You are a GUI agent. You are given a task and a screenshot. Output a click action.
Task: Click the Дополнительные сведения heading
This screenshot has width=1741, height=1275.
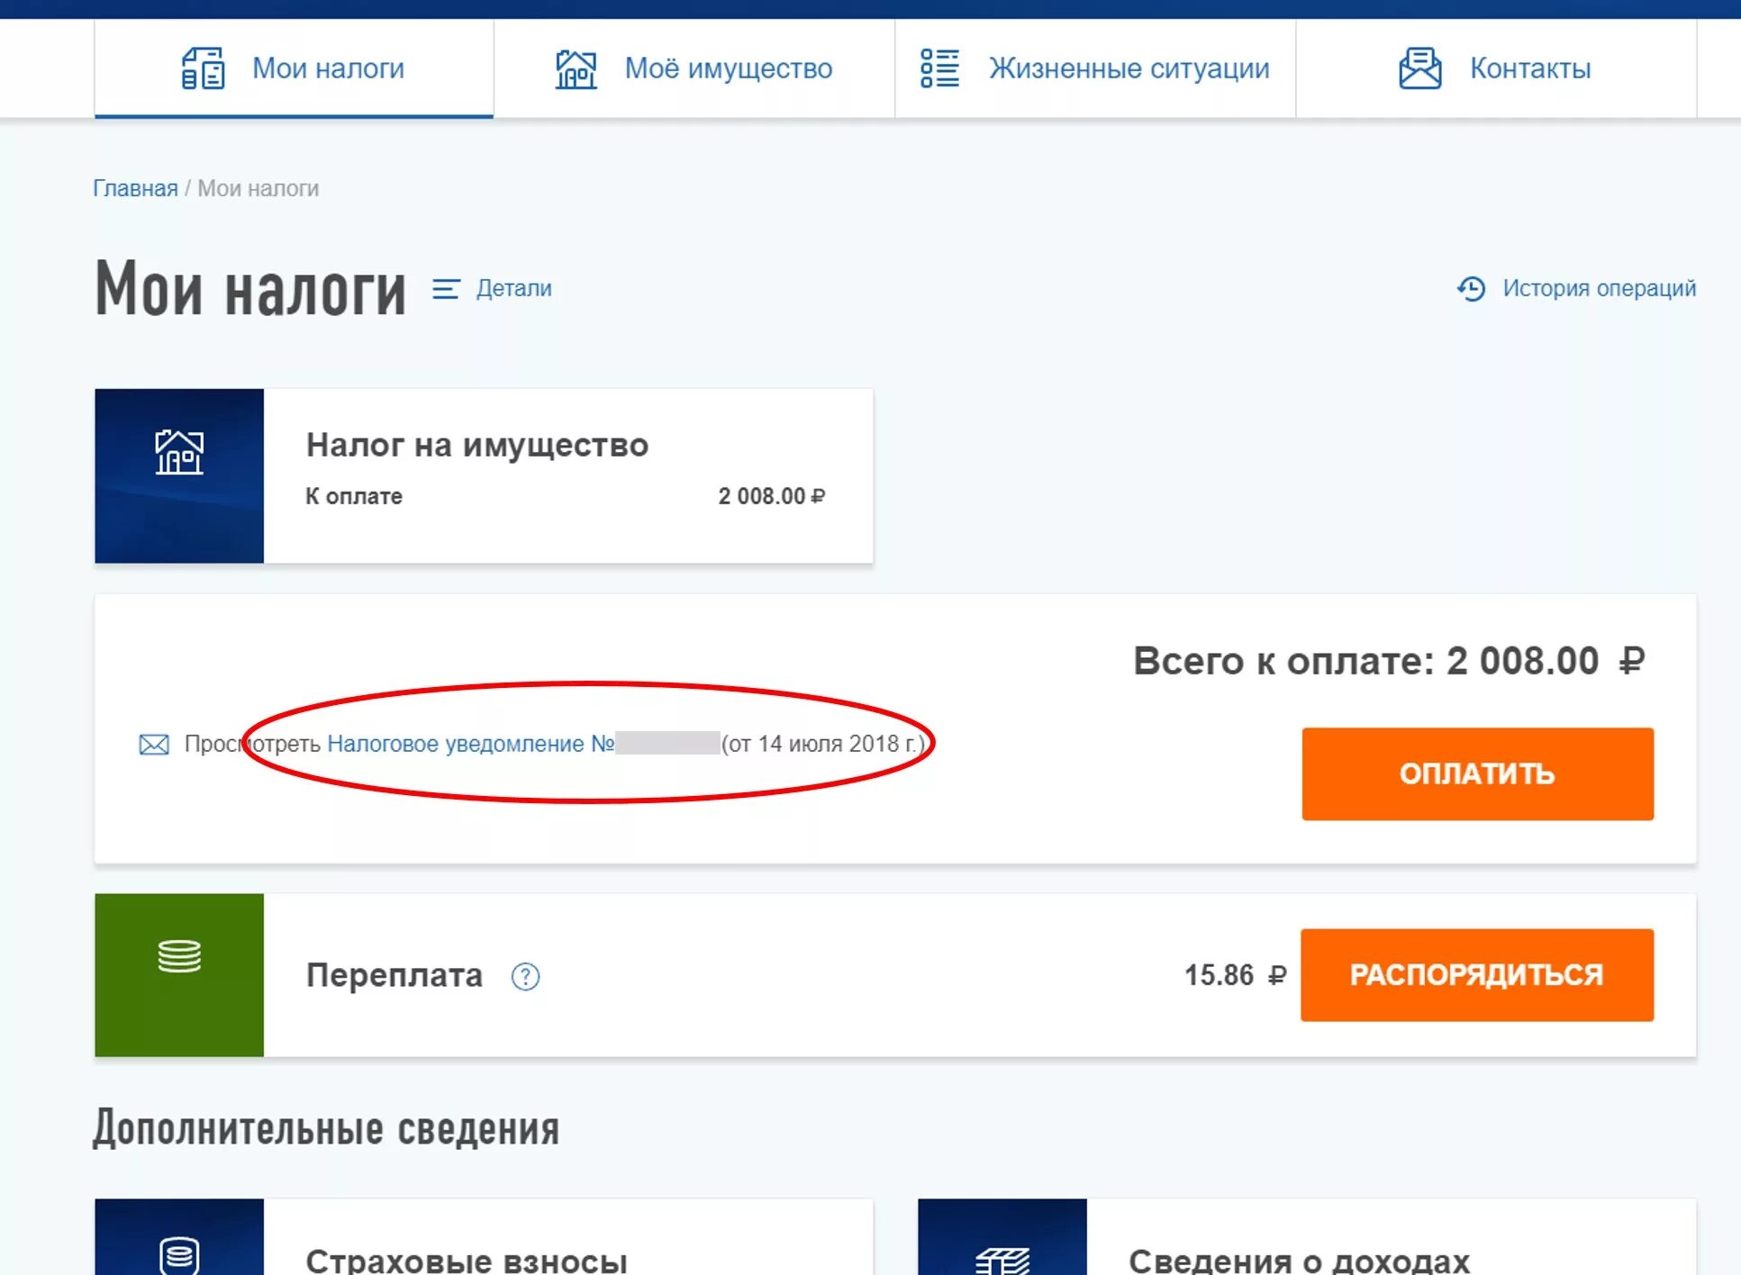click(x=326, y=1128)
